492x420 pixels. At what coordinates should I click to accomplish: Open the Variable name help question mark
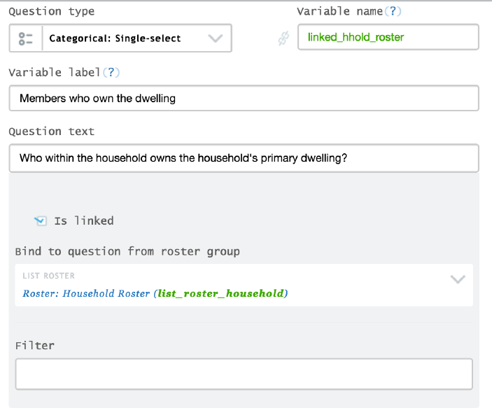[395, 11]
